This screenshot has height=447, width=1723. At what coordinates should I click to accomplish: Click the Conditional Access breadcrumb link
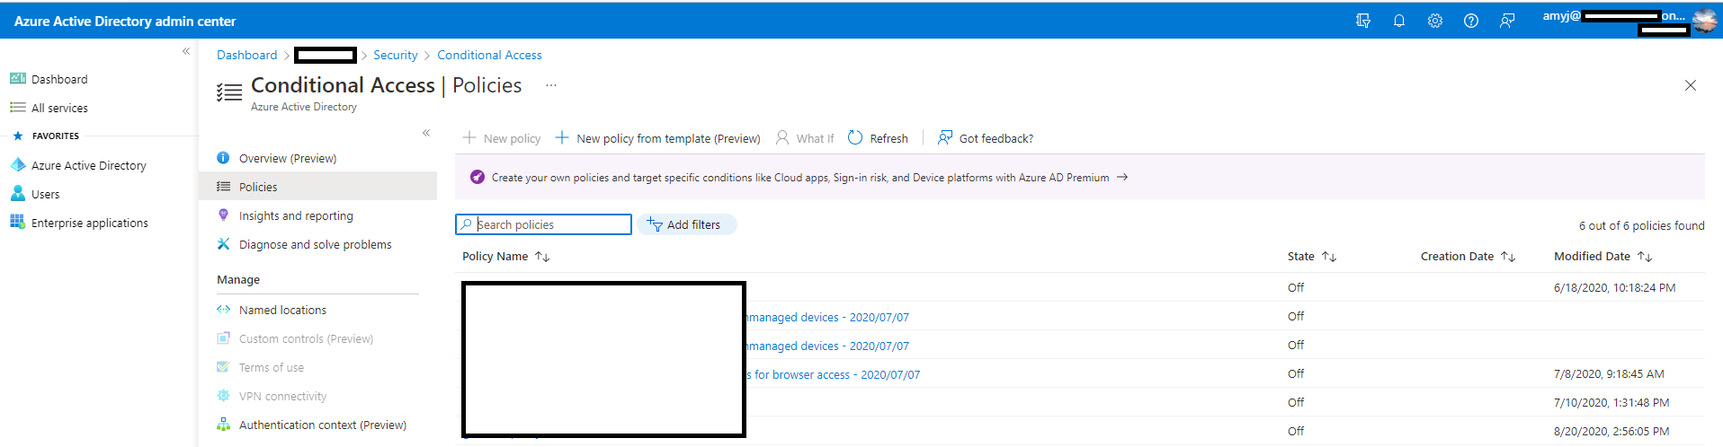click(489, 55)
